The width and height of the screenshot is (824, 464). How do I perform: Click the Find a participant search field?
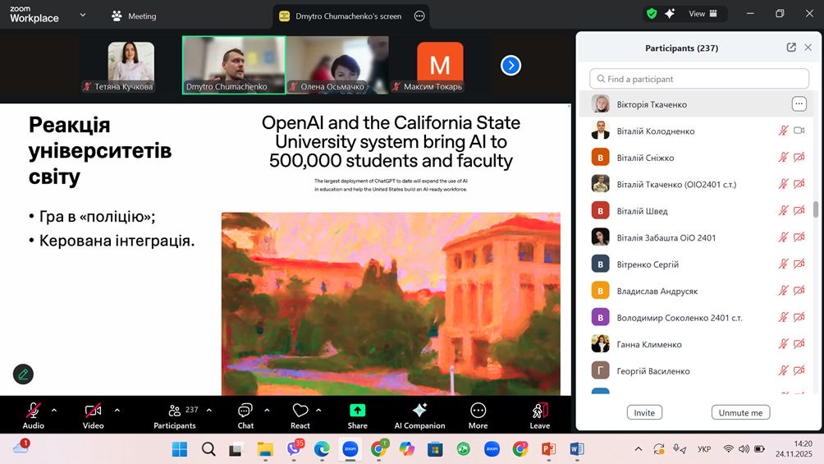699,79
